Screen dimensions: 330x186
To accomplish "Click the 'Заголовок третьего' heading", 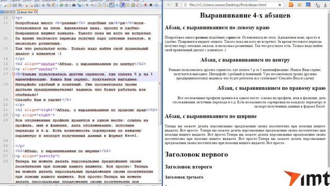I will (x=184, y=177).
